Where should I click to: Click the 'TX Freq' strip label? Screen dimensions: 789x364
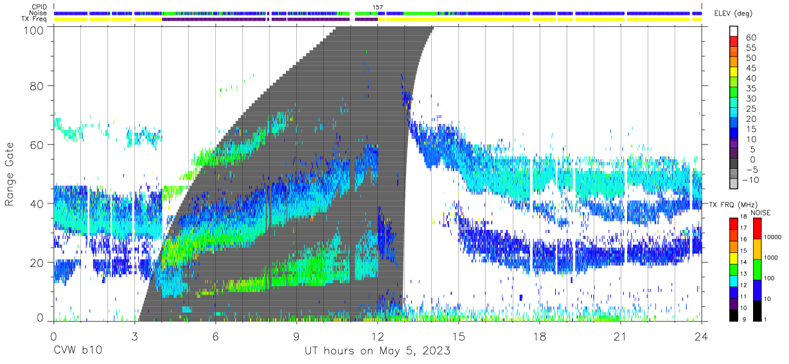point(34,19)
